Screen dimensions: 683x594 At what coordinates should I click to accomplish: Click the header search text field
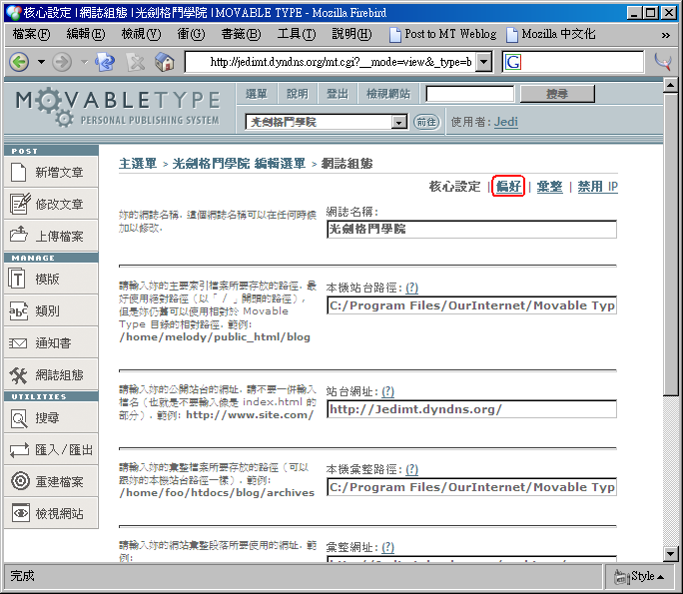(x=470, y=94)
